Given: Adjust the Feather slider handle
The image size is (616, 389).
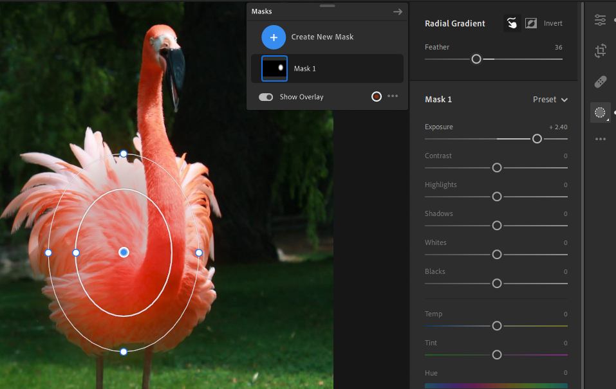Looking at the screenshot, I should click(476, 59).
